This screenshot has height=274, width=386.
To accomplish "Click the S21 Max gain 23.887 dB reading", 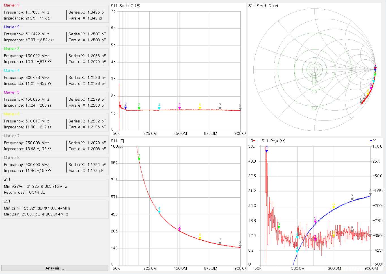I will coord(36,214).
